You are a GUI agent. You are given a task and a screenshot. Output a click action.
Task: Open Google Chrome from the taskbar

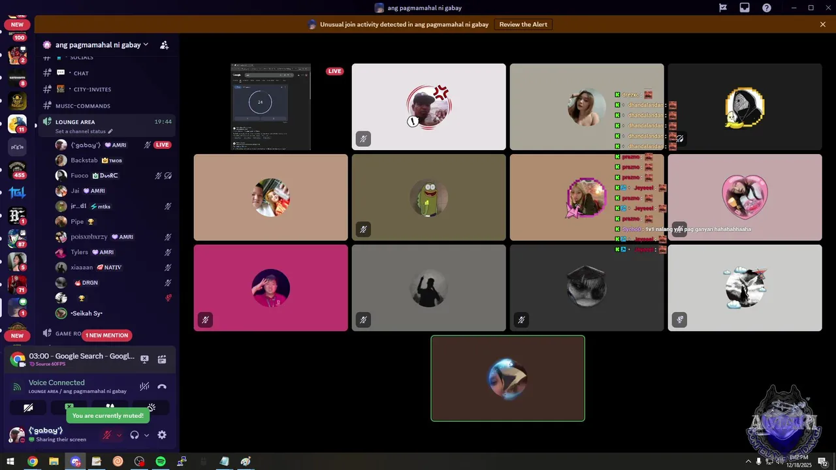click(x=32, y=462)
